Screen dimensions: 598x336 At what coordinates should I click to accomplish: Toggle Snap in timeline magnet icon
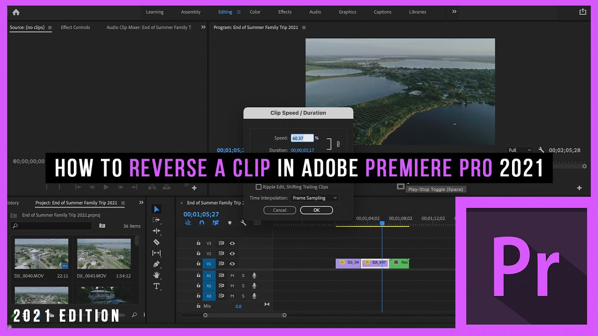pyautogui.click(x=202, y=223)
